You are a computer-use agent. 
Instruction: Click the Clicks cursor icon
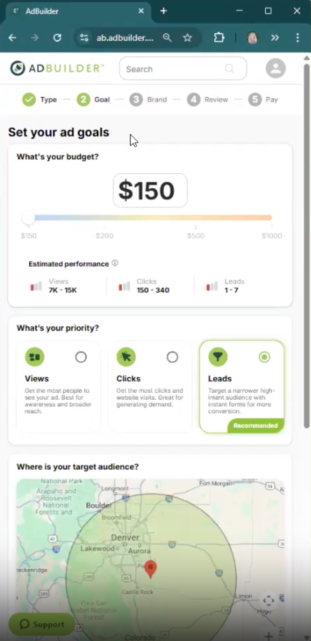tap(126, 357)
